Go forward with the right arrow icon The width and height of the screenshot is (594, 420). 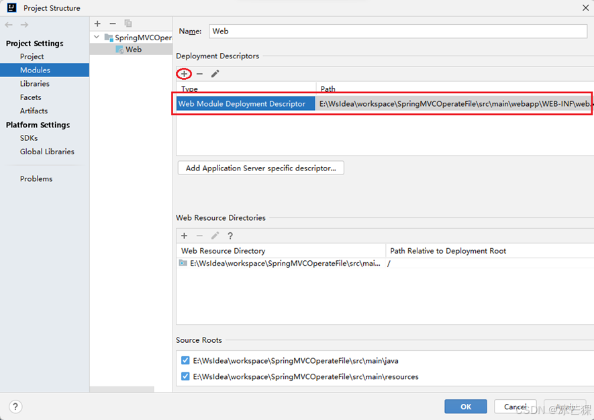click(24, 25)
